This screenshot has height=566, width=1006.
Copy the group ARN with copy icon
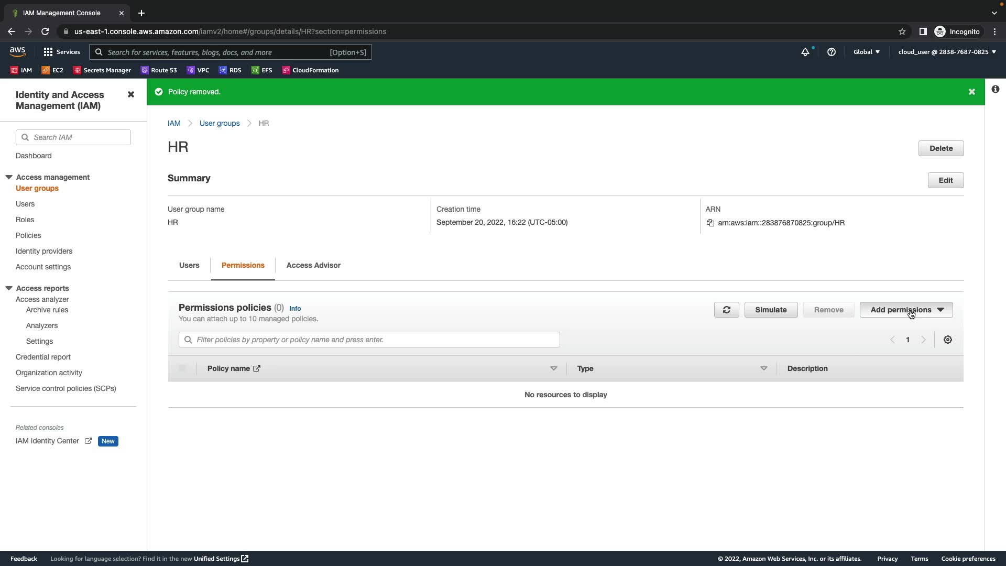710,223
